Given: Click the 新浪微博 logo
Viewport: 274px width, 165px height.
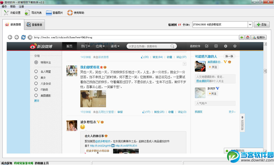Looking at the screenshot, I should (41, 46).
